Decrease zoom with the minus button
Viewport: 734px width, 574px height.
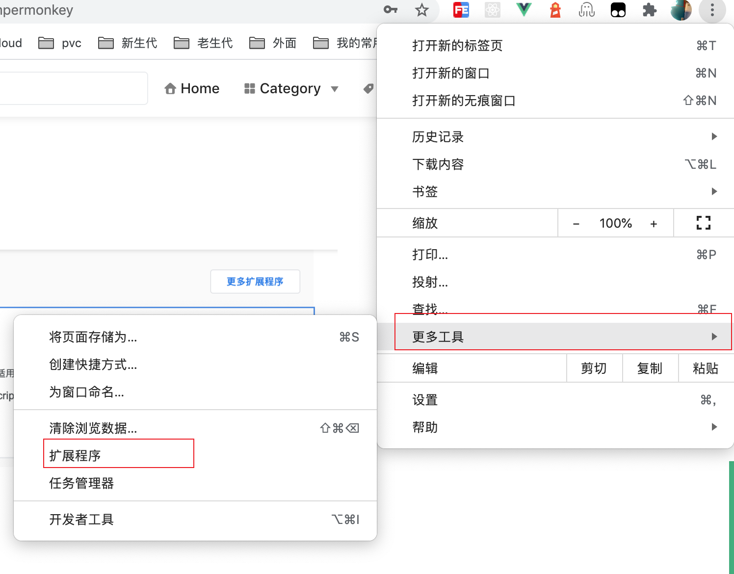576,224
